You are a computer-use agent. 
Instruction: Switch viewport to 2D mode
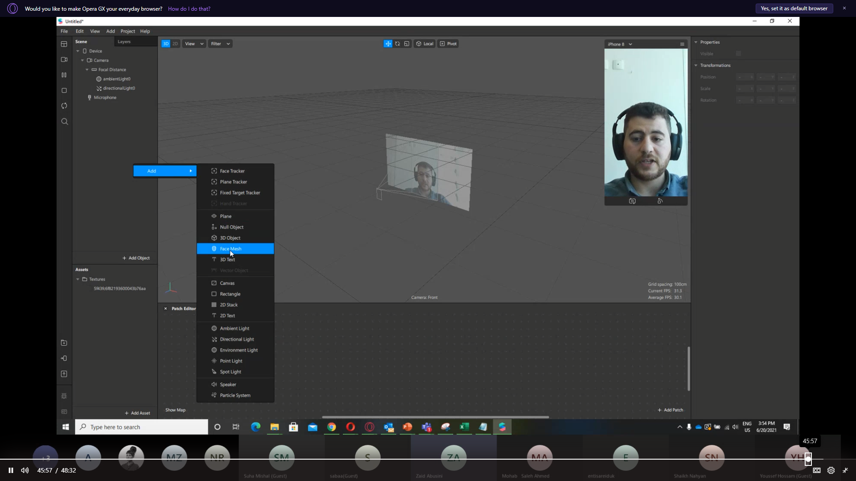[175, 44]
